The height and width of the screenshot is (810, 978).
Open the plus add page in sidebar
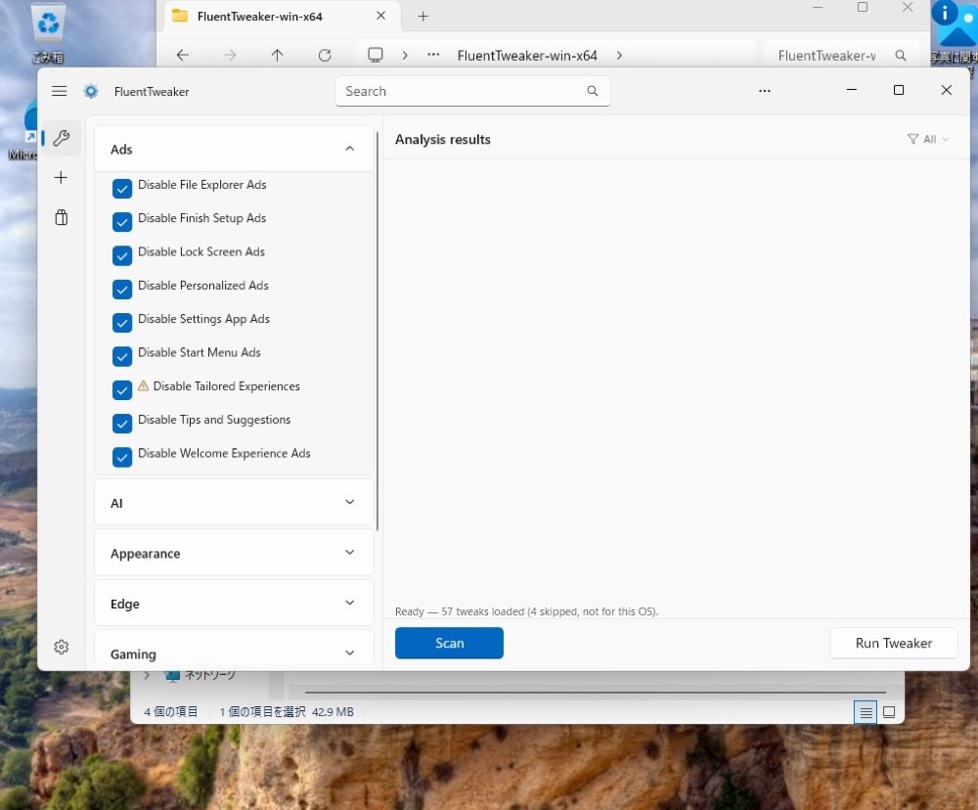click(61, 178)
